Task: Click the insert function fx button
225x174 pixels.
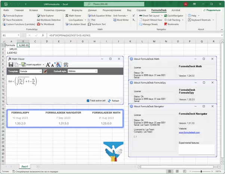Action: pos(43,35)
